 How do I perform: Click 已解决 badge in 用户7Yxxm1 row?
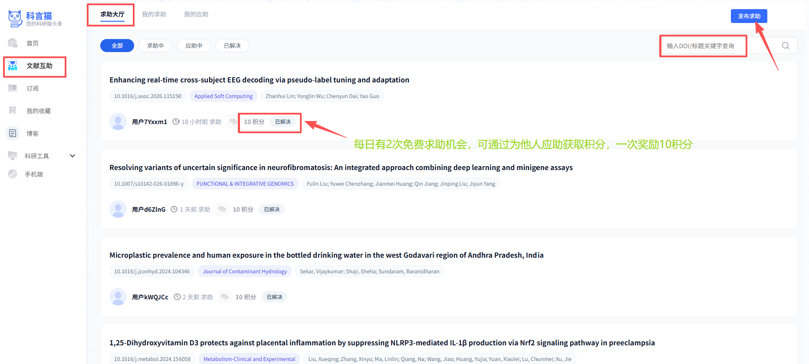[283, 121]
